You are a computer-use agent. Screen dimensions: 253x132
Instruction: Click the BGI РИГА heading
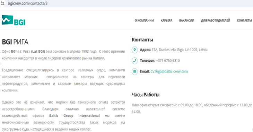pyautogui.click(x=15, y=42)
